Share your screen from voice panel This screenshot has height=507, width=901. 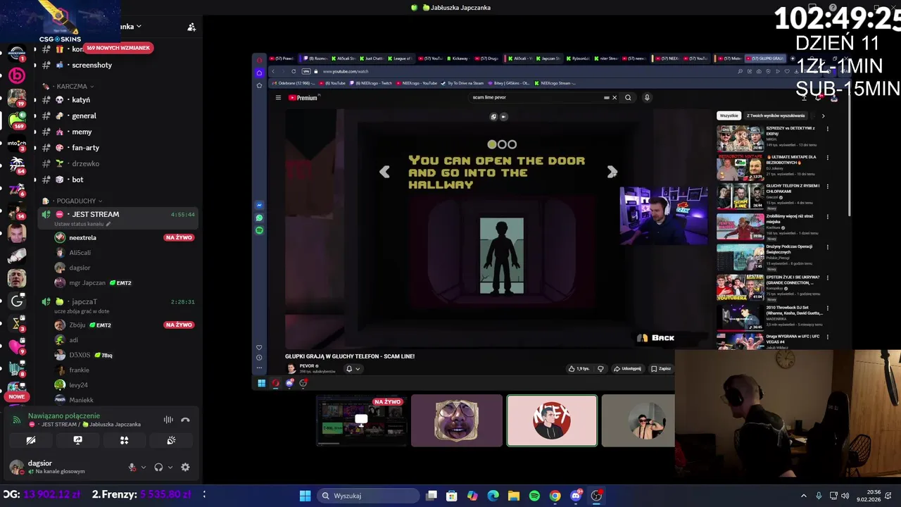(77, 440)
